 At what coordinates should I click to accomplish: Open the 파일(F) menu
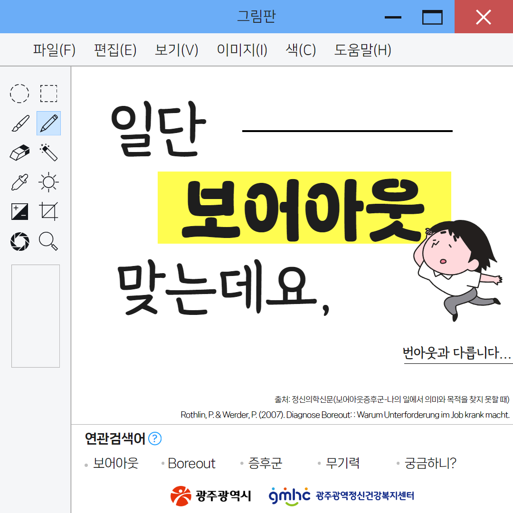pos(54,50)
